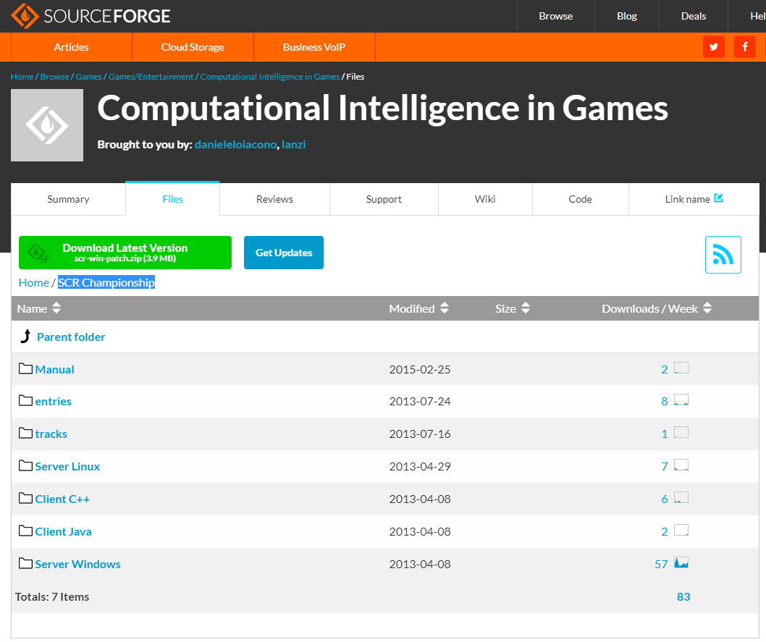Open the Browse menu in header

tap(556, 16)
